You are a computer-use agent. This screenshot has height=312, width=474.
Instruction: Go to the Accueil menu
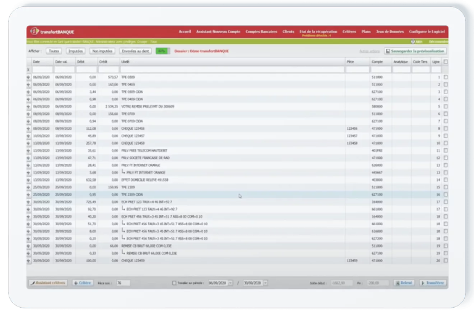[185, 32]
